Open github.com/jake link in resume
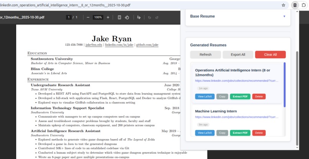Image resolution: width=309 pixels, height=159 pixels. point(147,45)
